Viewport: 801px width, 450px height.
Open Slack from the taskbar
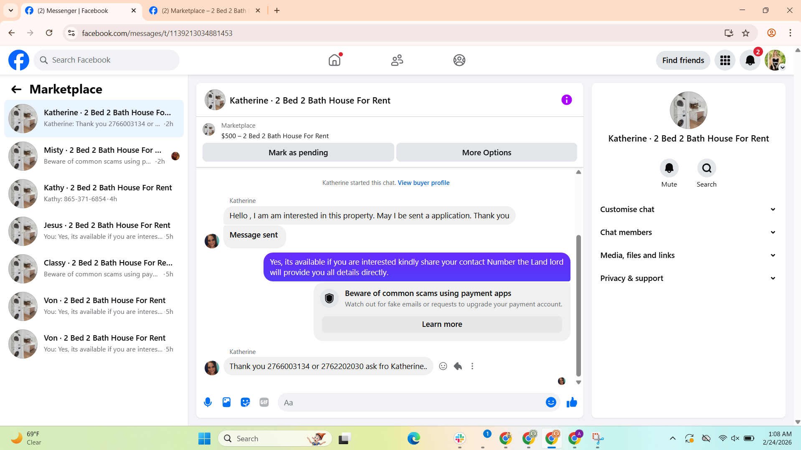pos(459,438)
